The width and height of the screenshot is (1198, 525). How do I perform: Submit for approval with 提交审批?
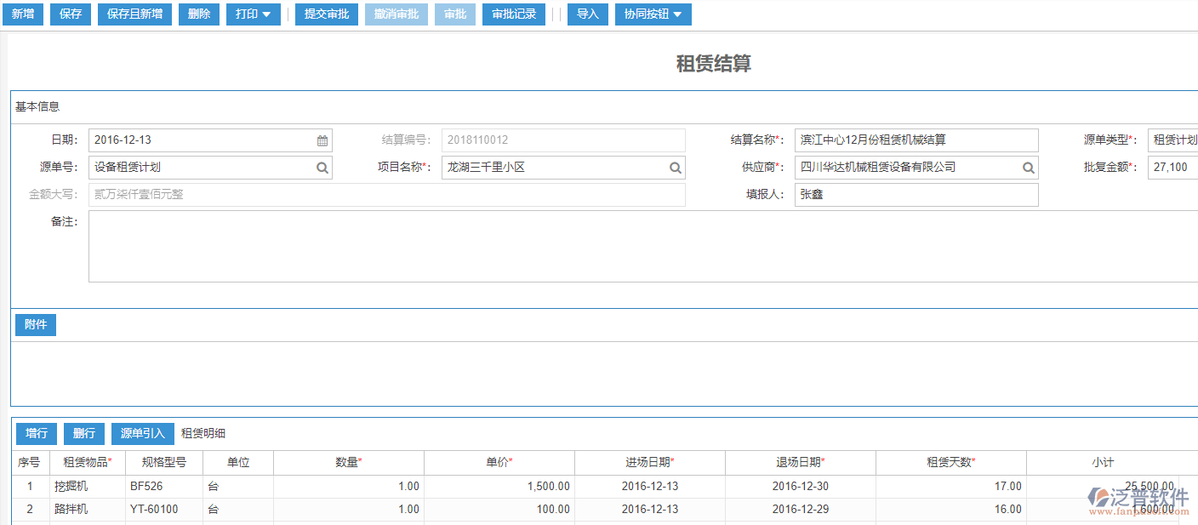[x=327, y=14]
